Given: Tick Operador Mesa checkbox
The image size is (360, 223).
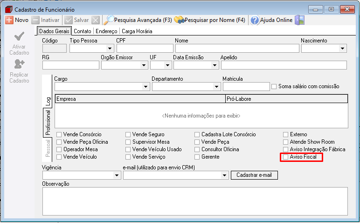Looking at the screenshot, I should point(59,149).
